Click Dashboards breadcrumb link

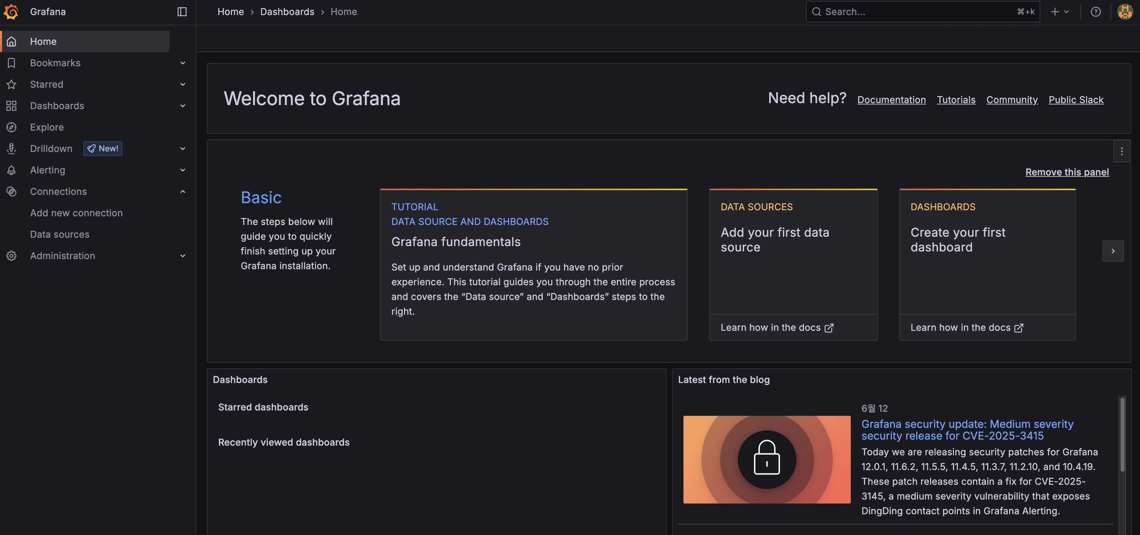point(287,12)
